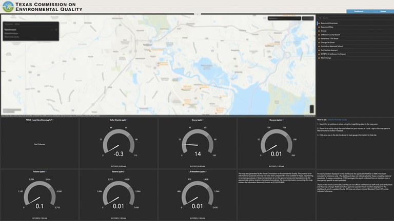The height and width of the screenshot is (221, 394).
Task: Click the dark button beside map search bar
Action: 308,18
